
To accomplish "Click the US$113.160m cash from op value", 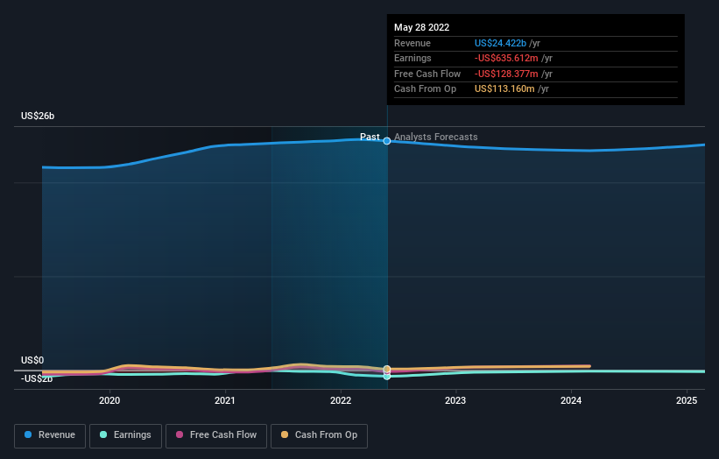I will click(x=504, y=89).
